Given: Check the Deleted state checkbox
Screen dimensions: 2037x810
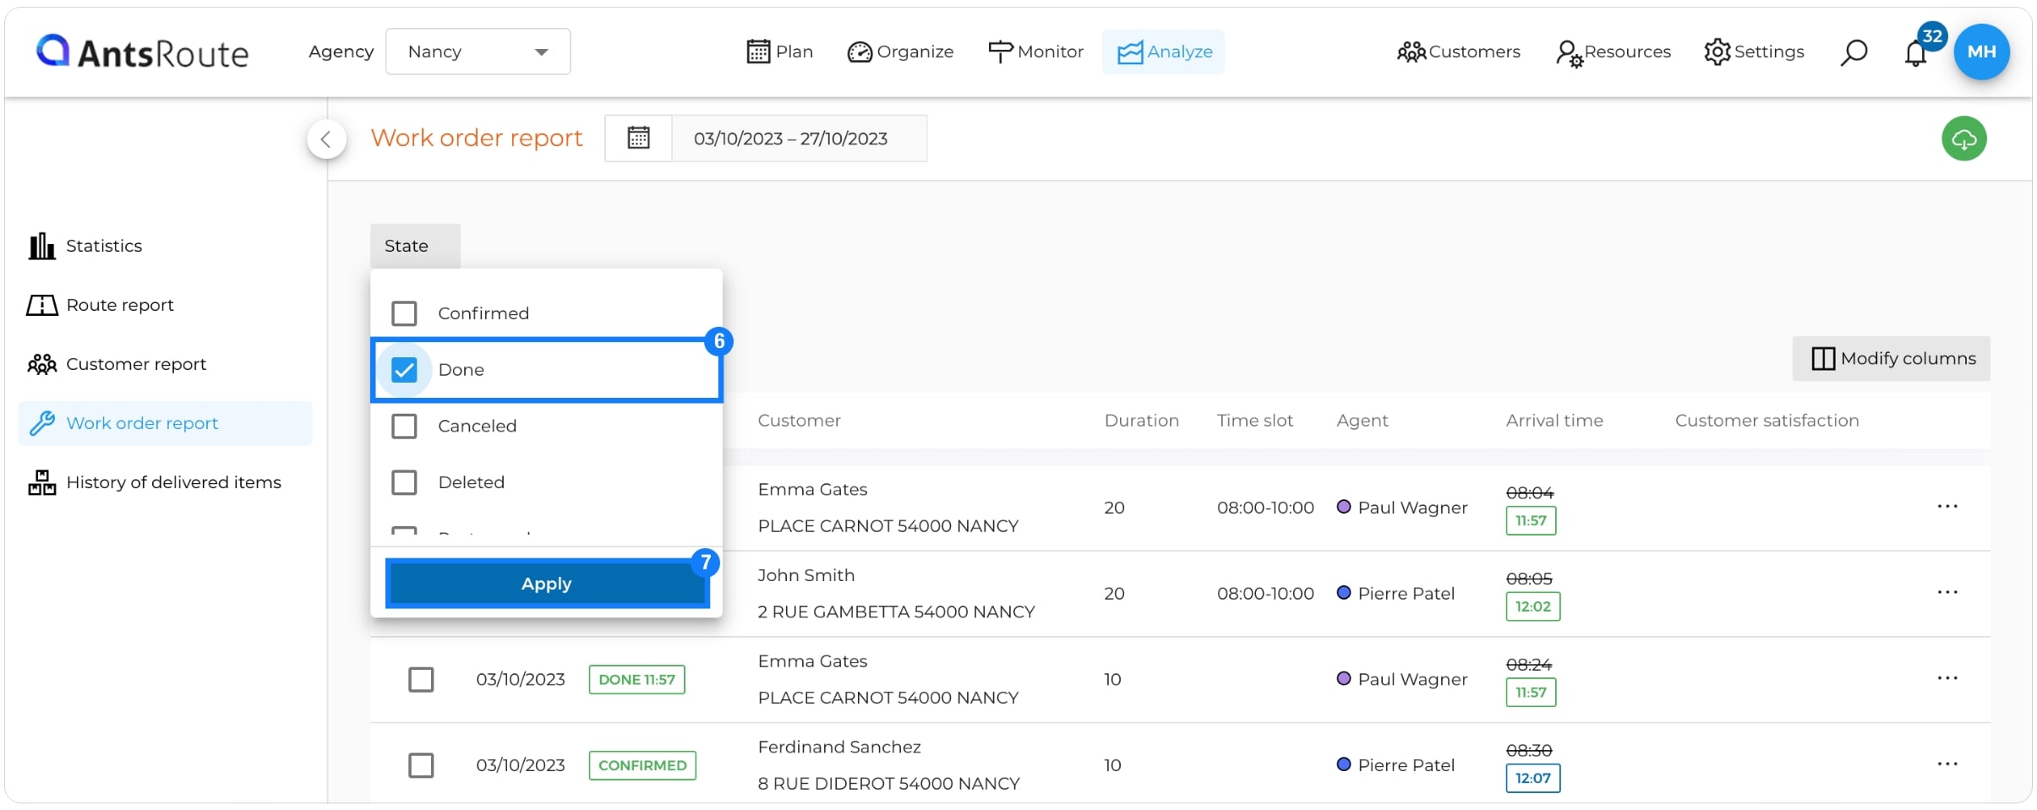Looking at the screenshot, I should click(404, 482).
